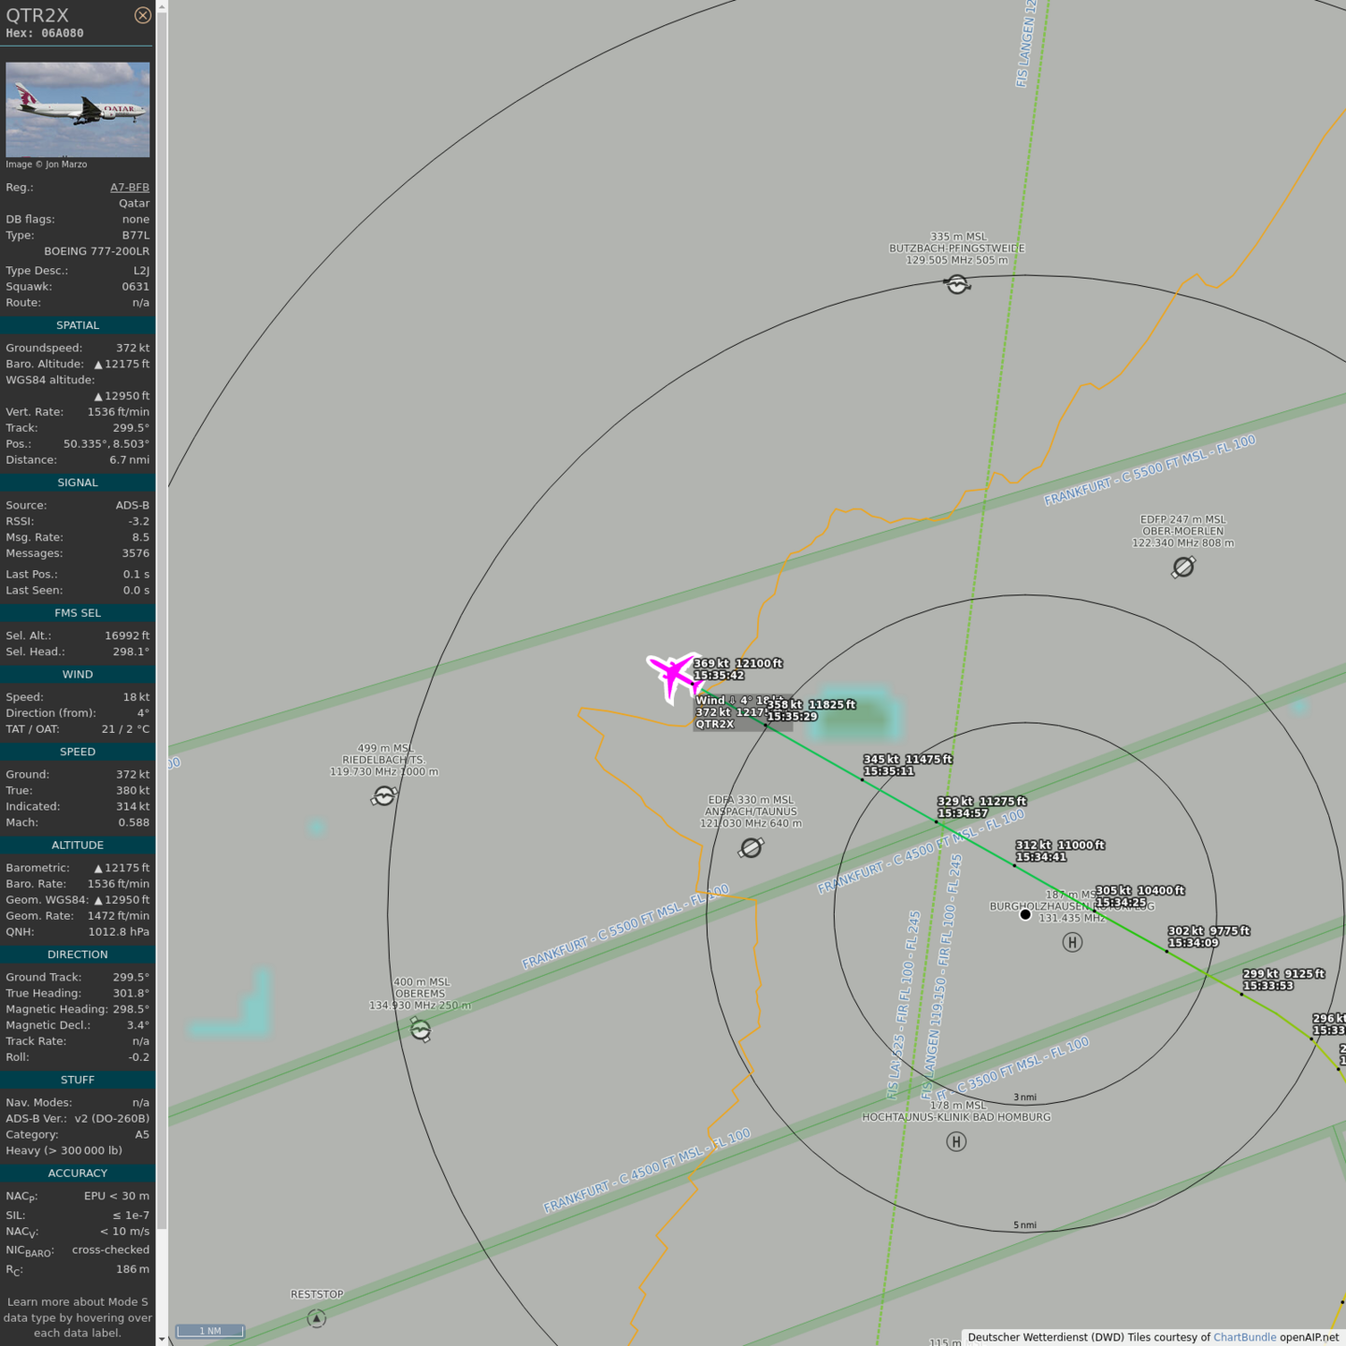Open the ChartBundle attribution link
Image resolution: width=1346 pixels, height=1346 pixels.
(x=1244, y=1337)
